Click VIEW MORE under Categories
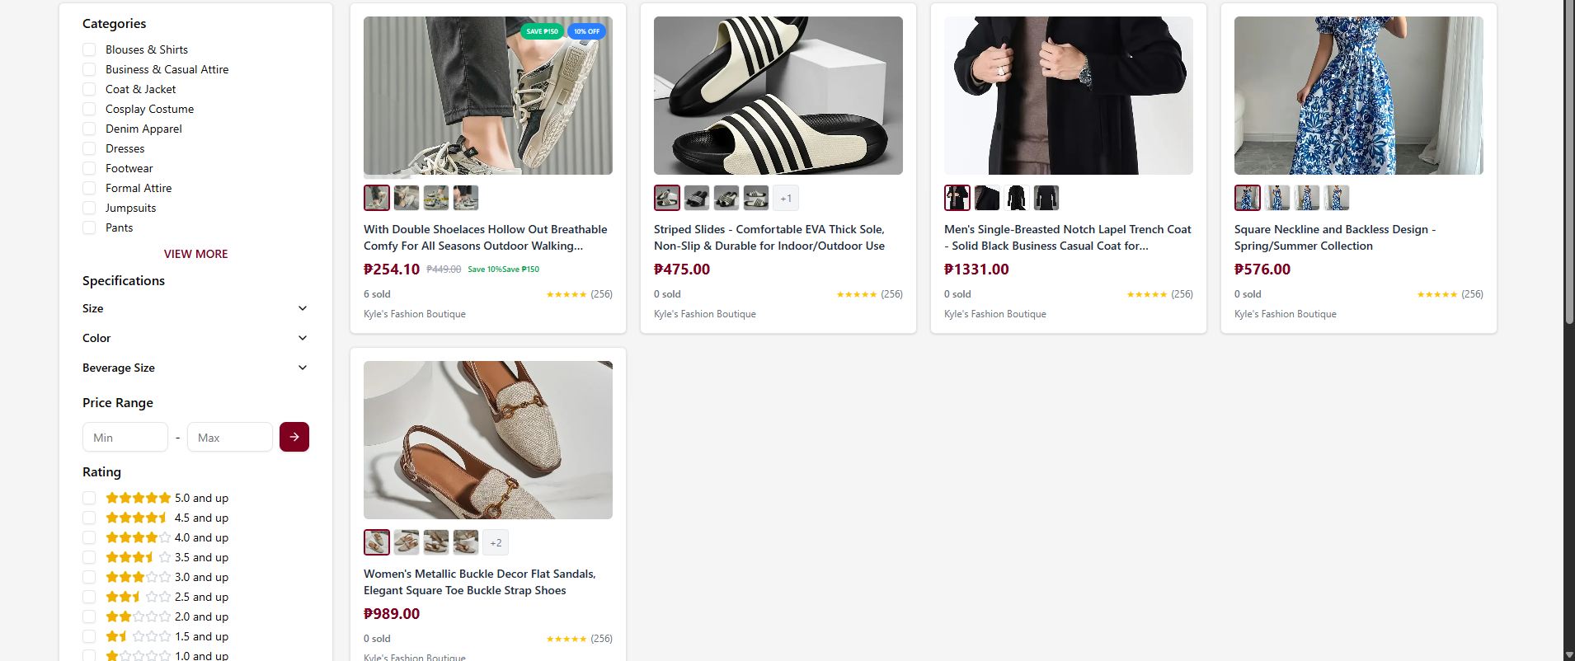Image resolution: width=1575 pixels, height=661 pixels. [195, 254]
